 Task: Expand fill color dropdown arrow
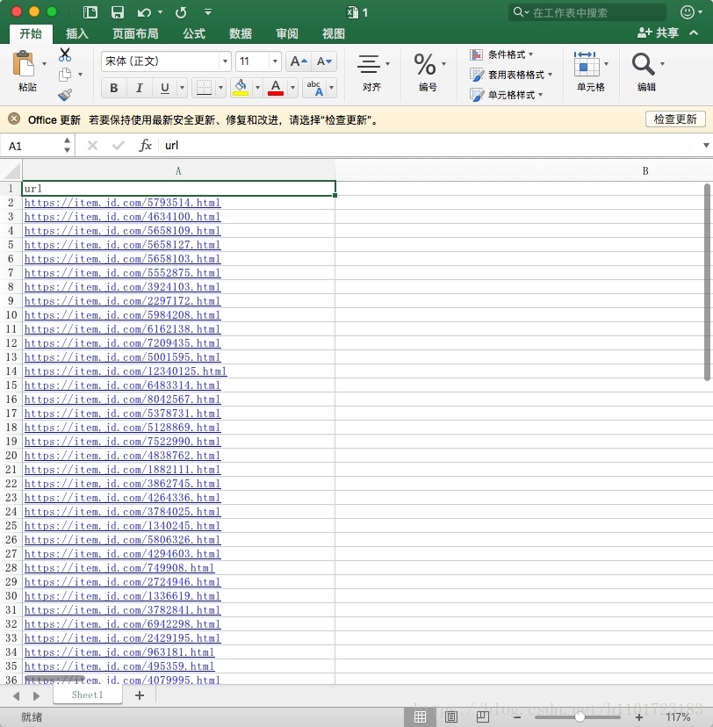point(257,88)
